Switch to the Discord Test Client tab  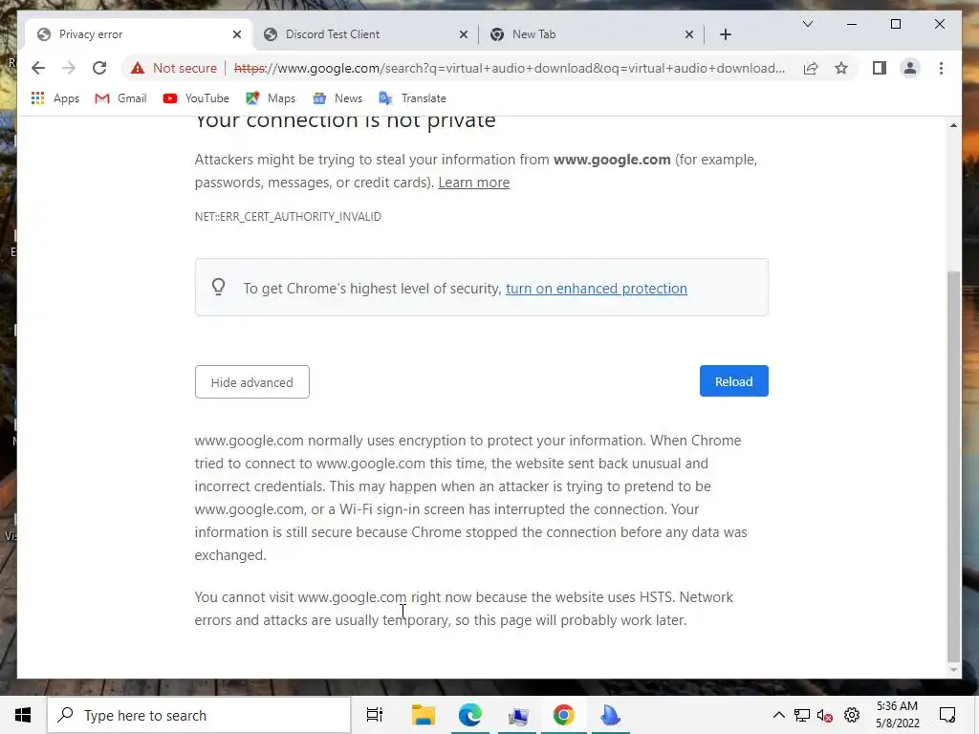366,34
